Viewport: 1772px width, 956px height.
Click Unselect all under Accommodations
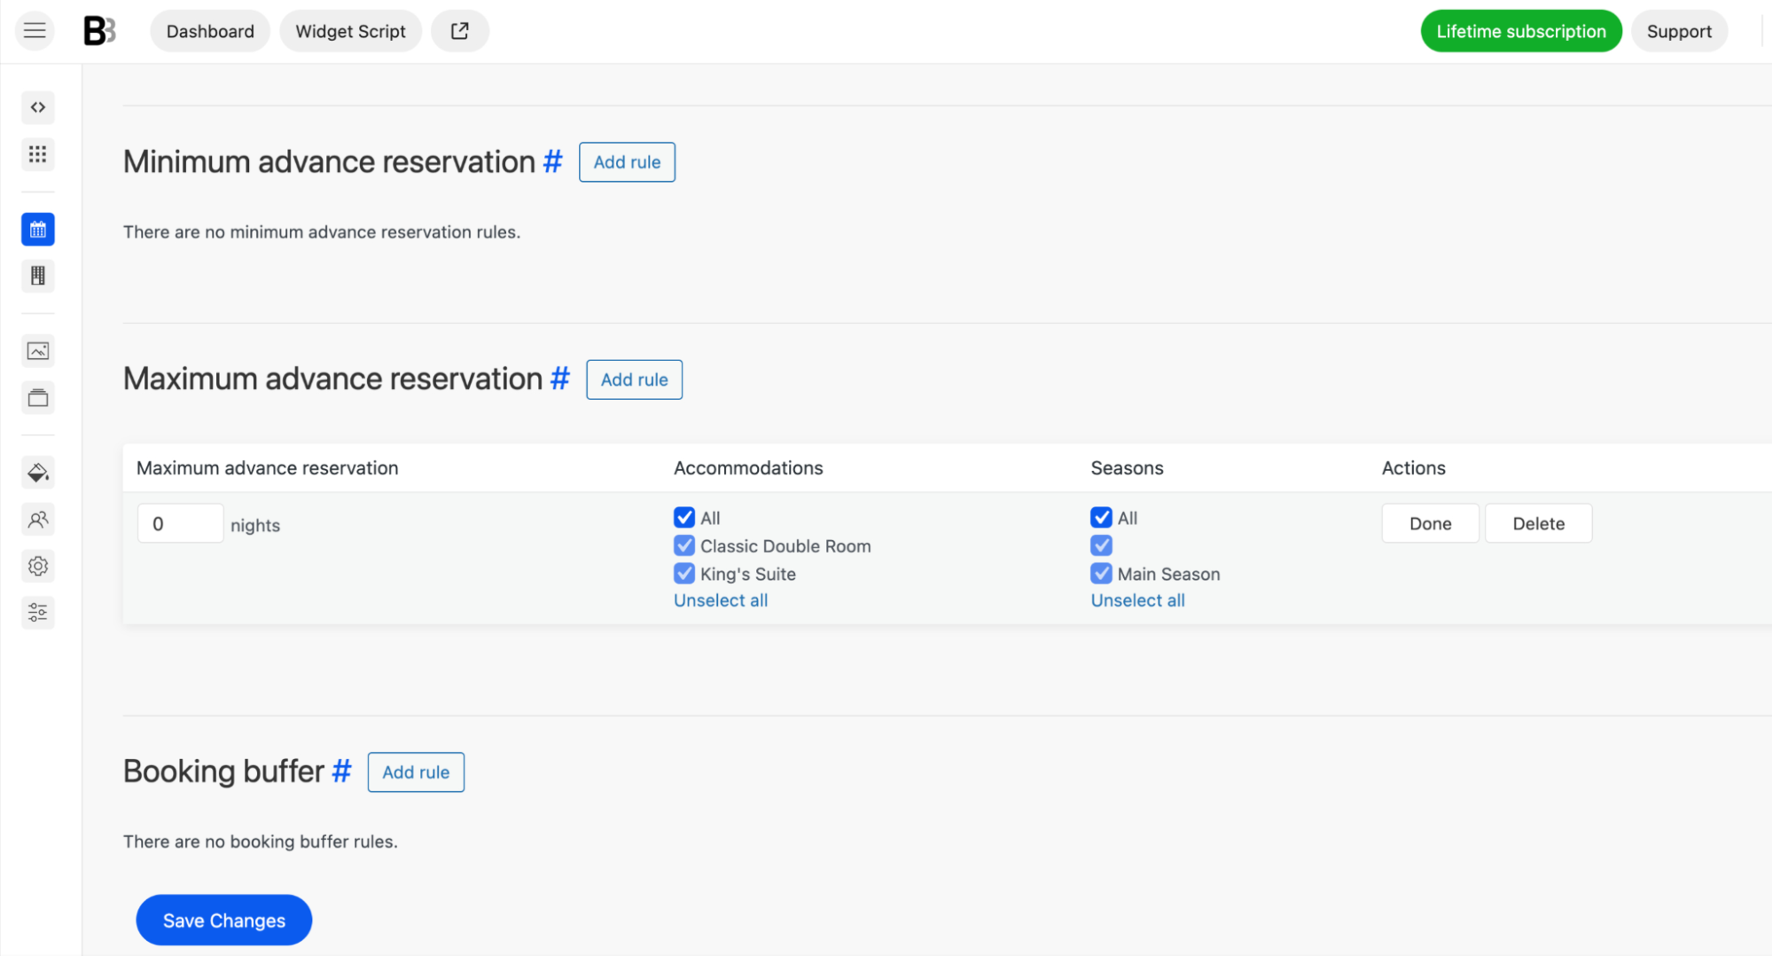click(x=721, y=600)
